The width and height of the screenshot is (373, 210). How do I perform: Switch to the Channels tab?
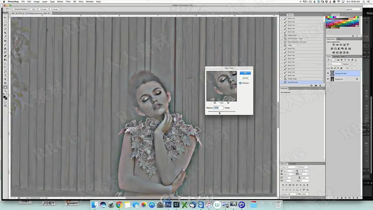pos(336,57)
